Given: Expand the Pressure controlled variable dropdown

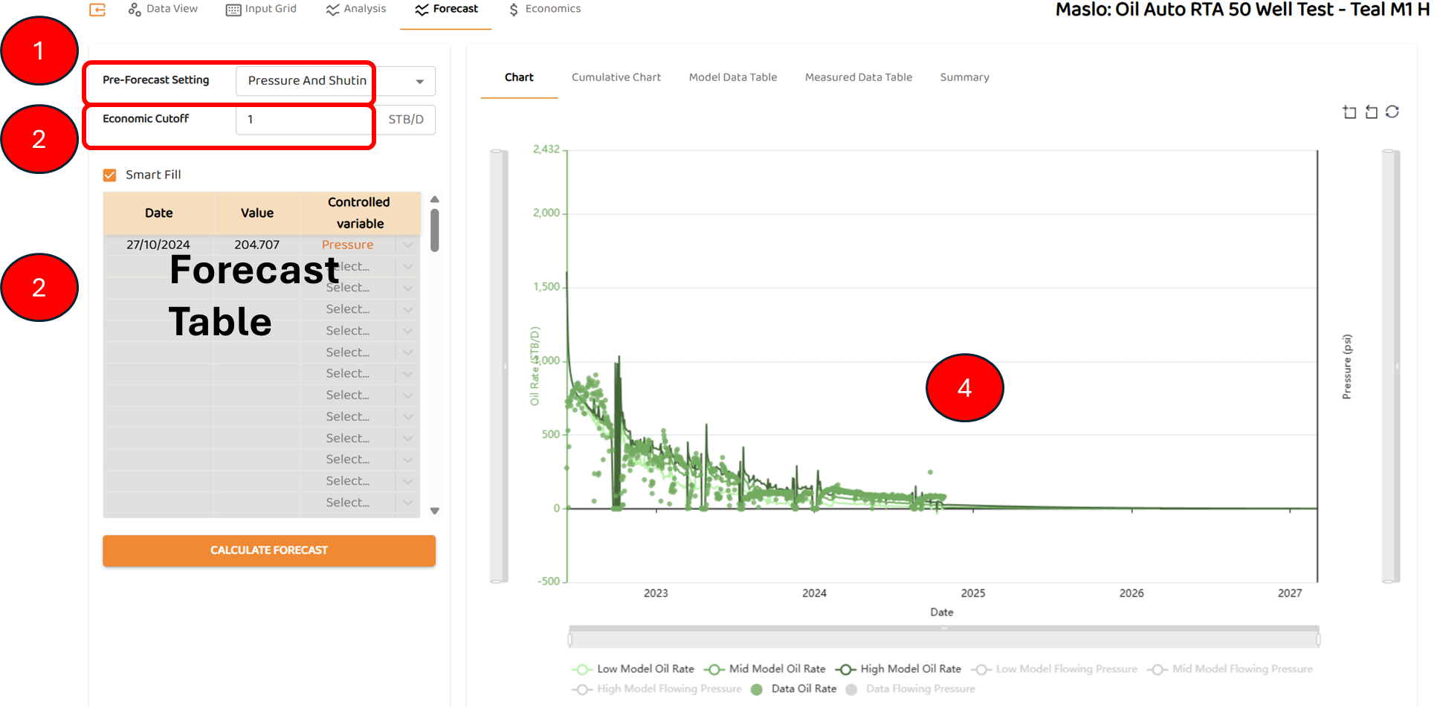Looking at the screenshot, I should (407, 245).
